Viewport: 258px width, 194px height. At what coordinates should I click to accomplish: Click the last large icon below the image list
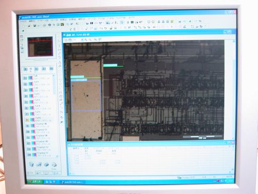pos(54,164)
